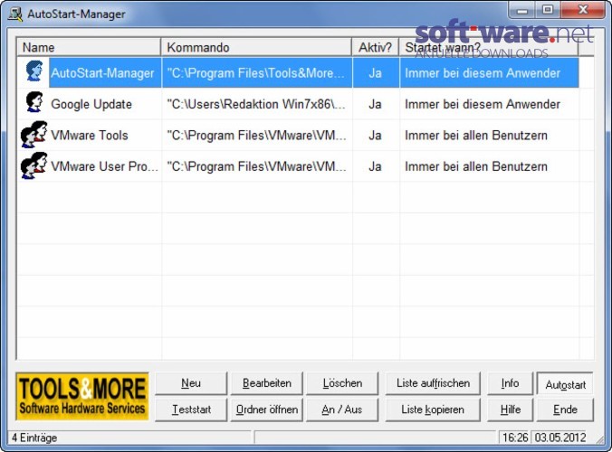Delete the entry with Löschen
The width and height of the screenshot is (612, 452).
click(342, 383)
